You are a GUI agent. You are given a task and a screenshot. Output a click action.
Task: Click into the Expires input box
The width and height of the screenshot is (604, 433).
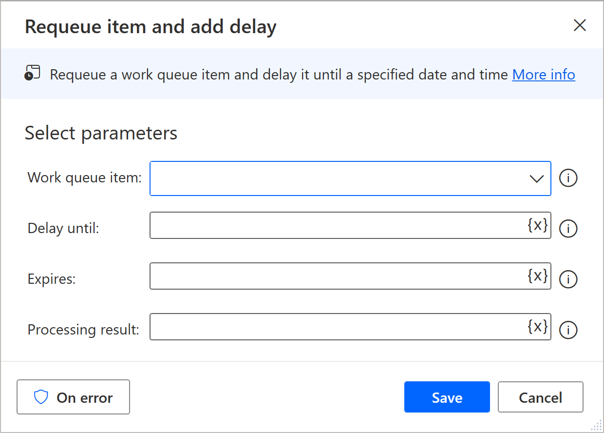pos(336,276)
